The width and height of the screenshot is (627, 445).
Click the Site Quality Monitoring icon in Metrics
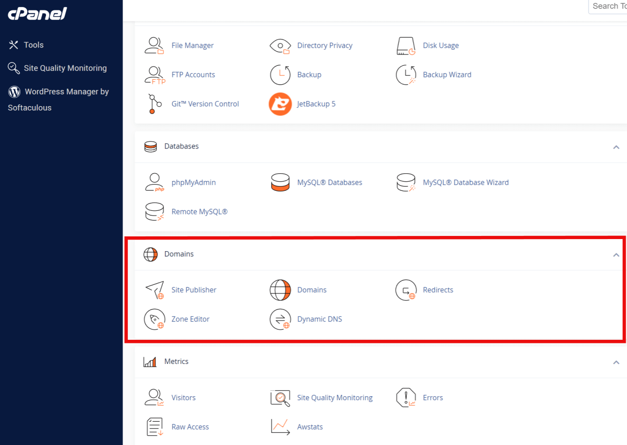[x=280, y=398]
